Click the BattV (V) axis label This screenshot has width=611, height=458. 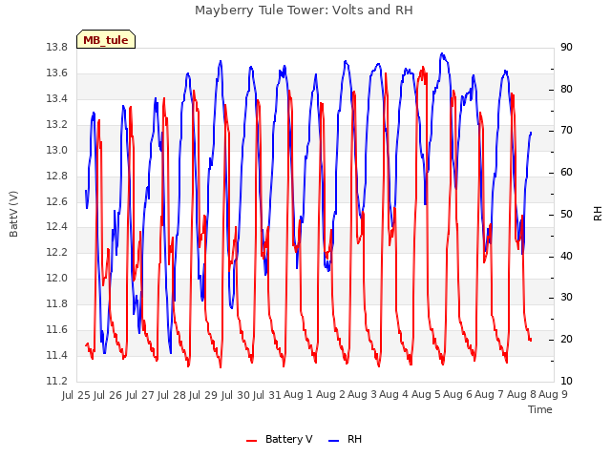tap(13, 214)
